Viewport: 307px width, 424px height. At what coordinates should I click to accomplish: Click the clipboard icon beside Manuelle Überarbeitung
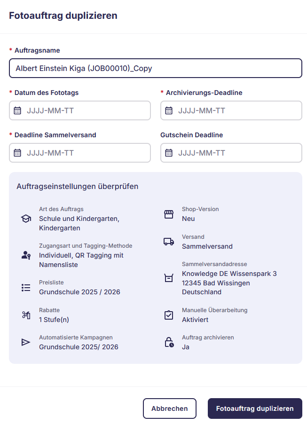pos(168,315)
